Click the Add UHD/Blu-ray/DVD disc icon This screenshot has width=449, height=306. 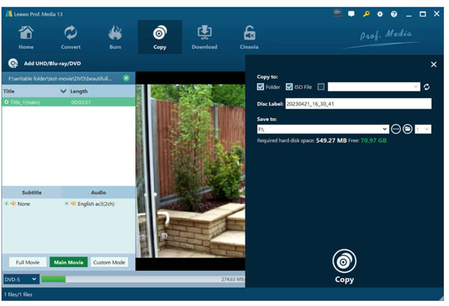click(x=13, y=64)
